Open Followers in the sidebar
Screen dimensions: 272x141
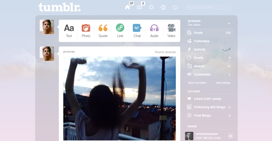pyautogui.click(x=209, y=41)
